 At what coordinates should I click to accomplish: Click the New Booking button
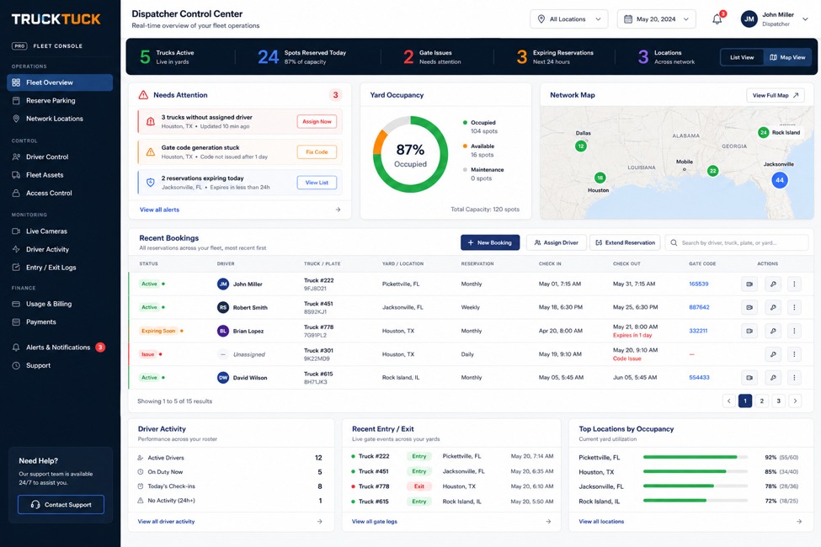[x=490, y=242]
